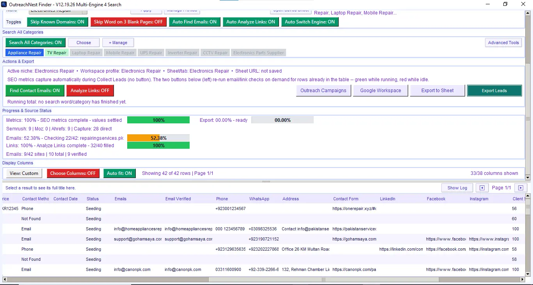The width and height of the screenshot is (533, 285).
Task: Click the https://gohamsaya.com contact form cell
Action: coord(354,239)
